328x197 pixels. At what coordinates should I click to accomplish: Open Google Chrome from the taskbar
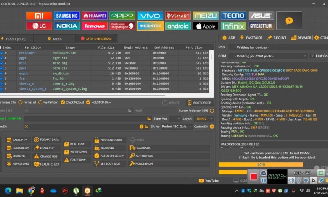(x=31, y=191)
